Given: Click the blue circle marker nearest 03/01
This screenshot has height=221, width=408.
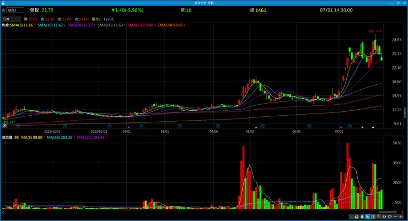Looking at the screenshot, I should (180, 126).
